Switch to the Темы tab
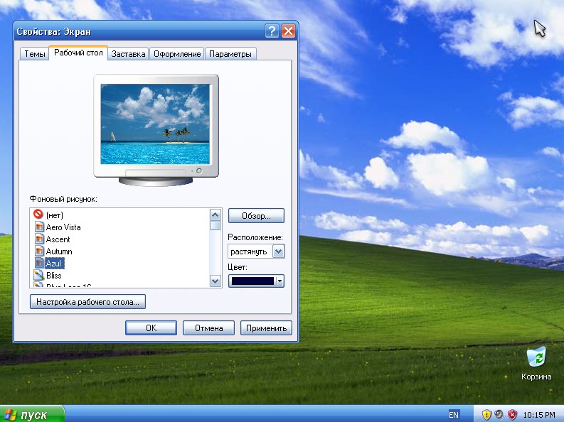Screen dimensions: 564x422 pos(34,54)
